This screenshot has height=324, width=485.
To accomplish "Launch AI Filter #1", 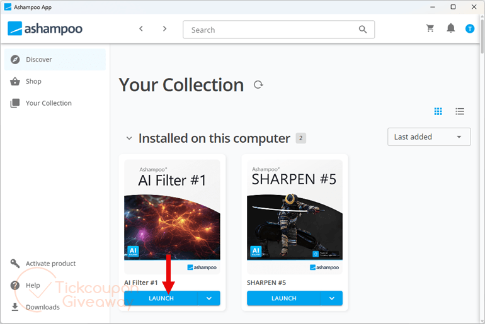I will [x=161, y=298].
